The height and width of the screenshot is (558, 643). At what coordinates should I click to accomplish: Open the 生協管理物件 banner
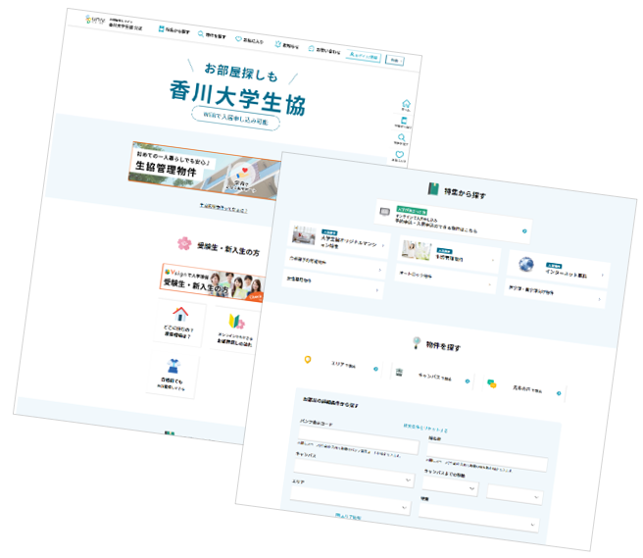205,171
